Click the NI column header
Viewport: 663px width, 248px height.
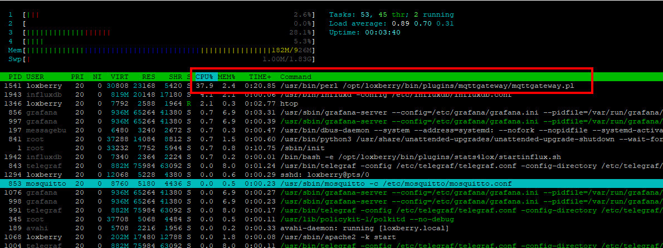(97, 77)
